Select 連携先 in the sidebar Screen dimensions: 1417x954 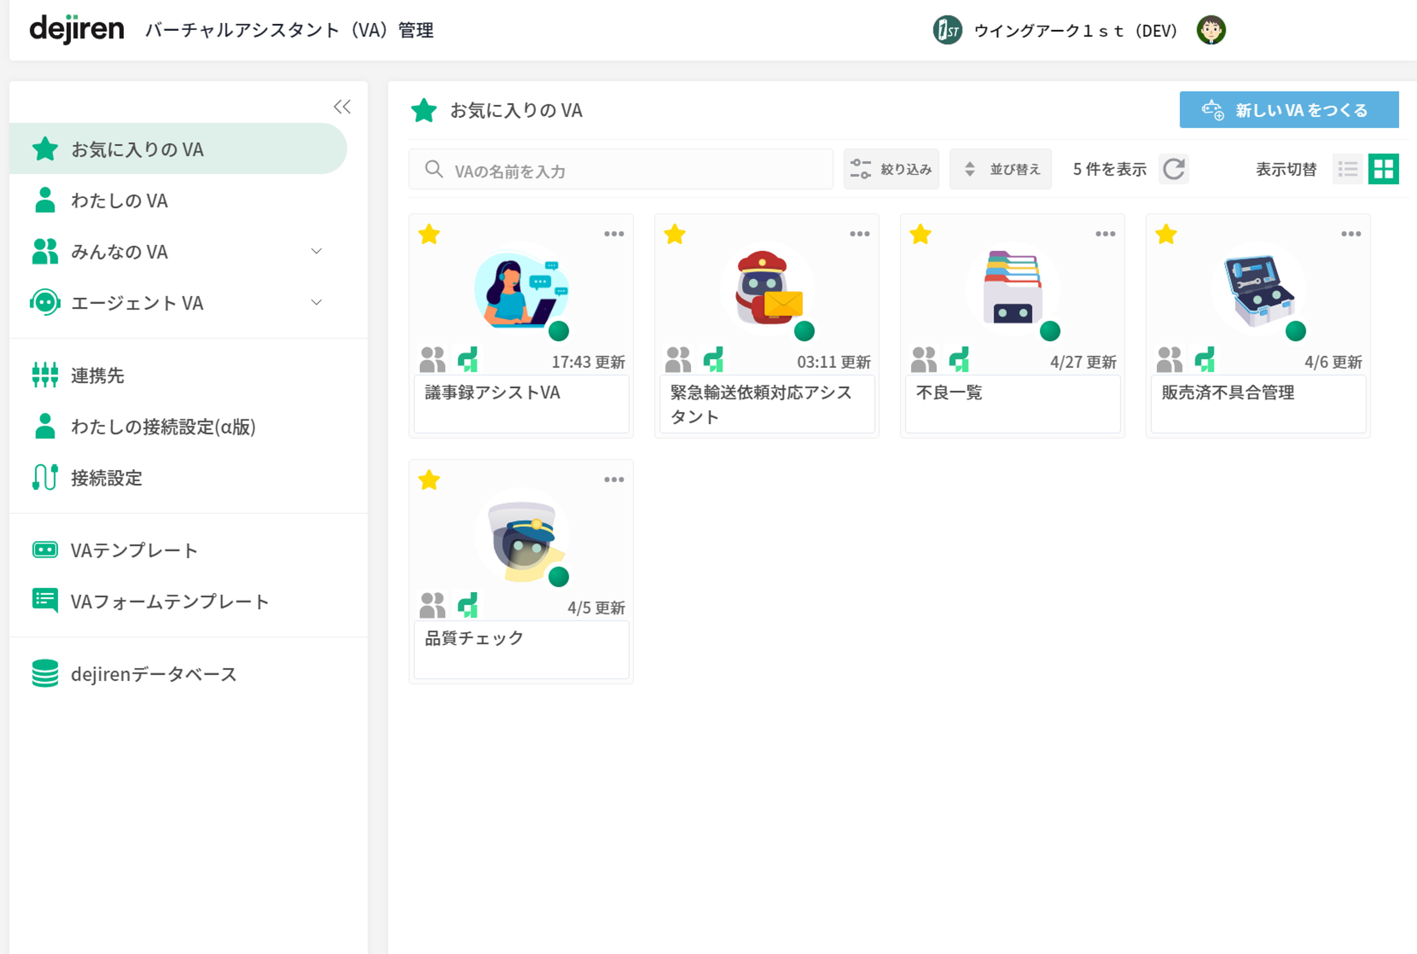[x=97, y=375]
